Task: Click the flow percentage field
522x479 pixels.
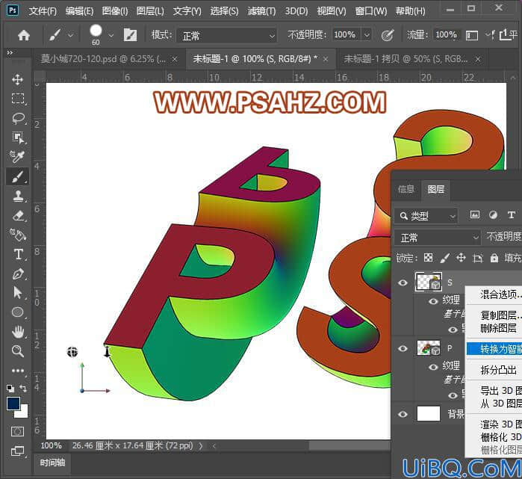Action: tap(446, 34)
